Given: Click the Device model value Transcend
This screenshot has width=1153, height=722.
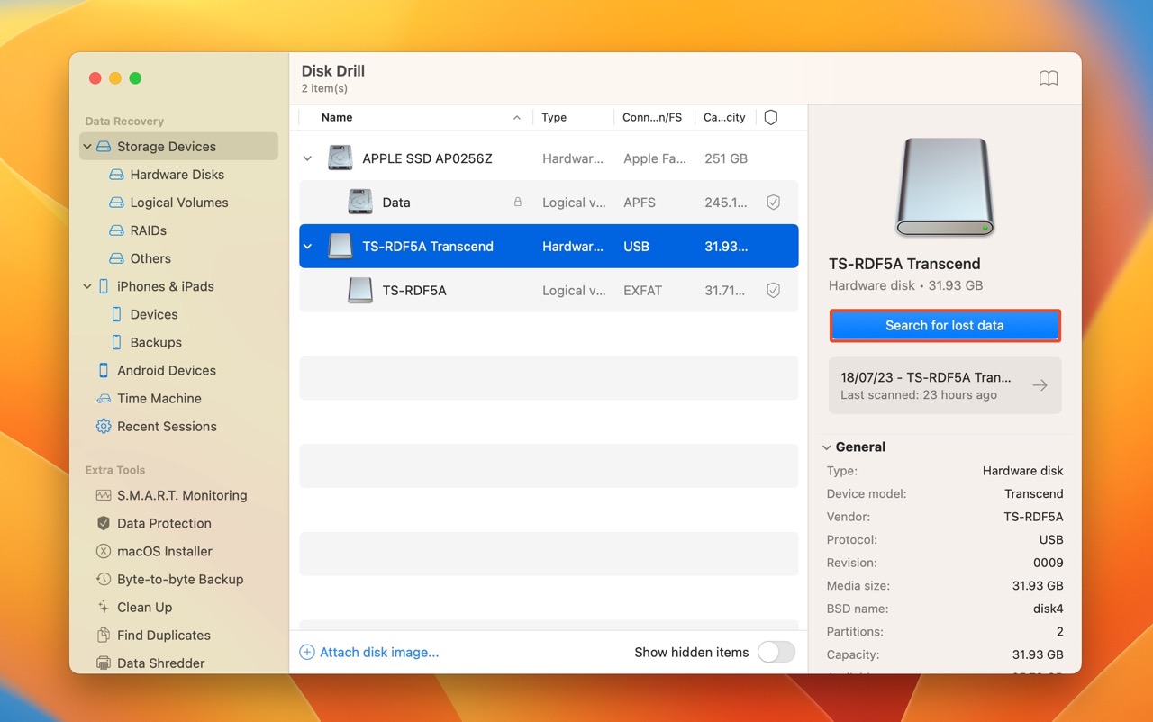Looking at the screenshot, I should tap(1034, 493).
